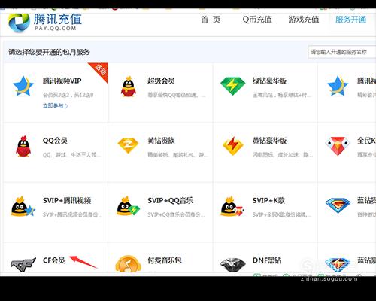Screen dimensions: 376x301
Task: Click the 黄钻豪华版 lightning diamond icon
Action: [233, 146]
